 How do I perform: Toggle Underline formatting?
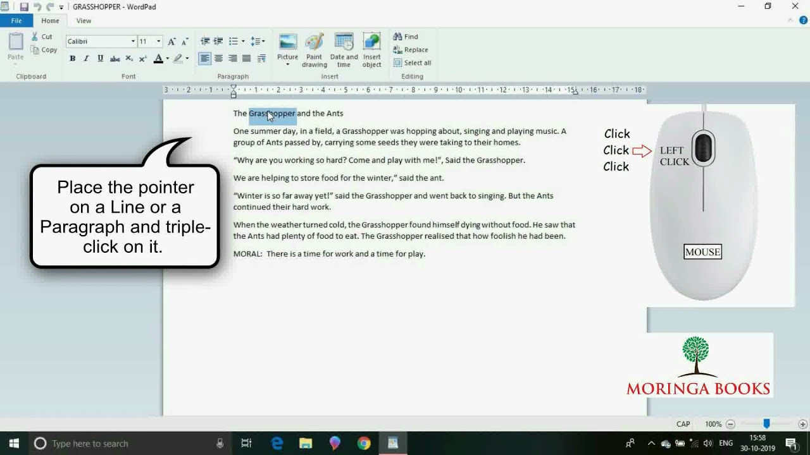click(100, 59)
